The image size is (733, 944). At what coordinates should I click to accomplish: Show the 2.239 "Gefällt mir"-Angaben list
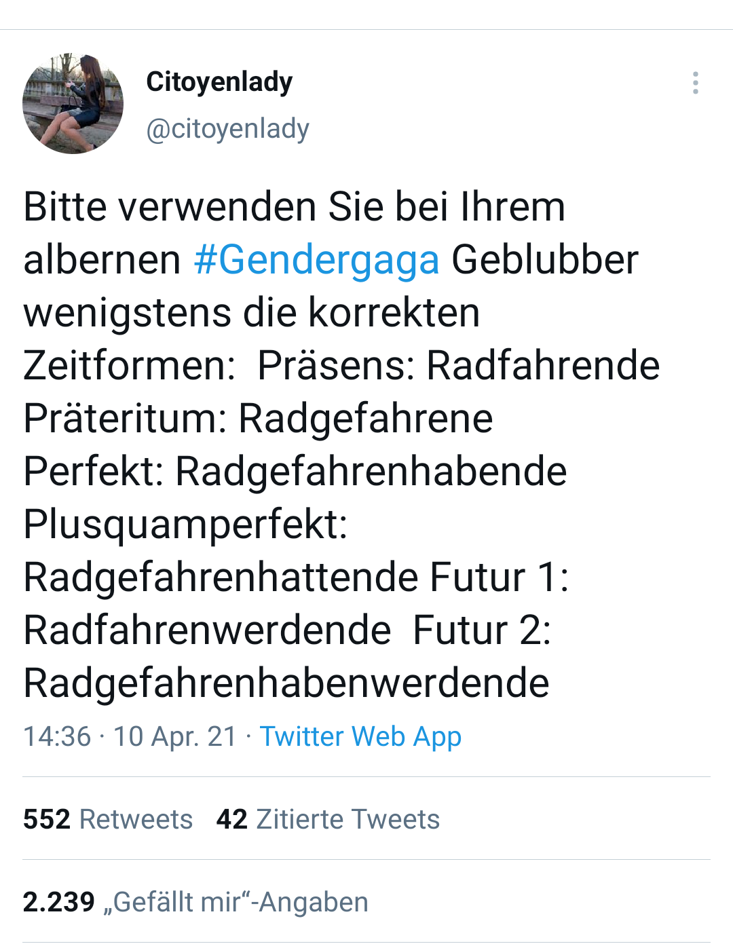click(x=195, y=902)
